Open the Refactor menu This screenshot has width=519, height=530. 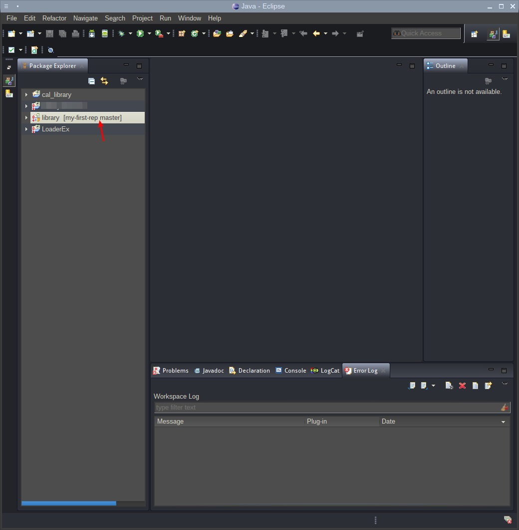(x=54, y=18)
